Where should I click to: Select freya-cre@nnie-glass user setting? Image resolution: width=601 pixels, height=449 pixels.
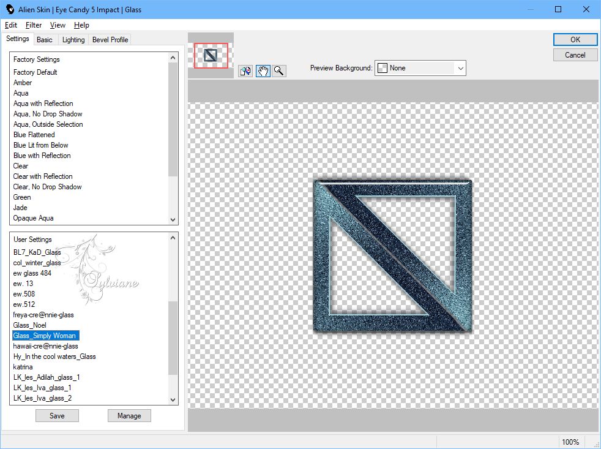pos(43,315)
